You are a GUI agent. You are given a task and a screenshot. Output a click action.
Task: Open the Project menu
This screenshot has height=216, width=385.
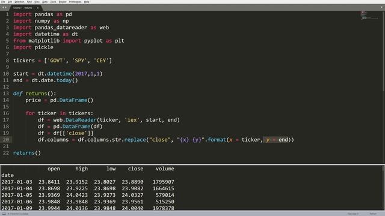63,2
